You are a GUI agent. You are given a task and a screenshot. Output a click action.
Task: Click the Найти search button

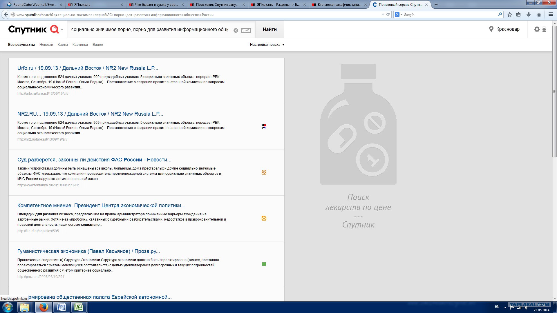click(270, 29)
